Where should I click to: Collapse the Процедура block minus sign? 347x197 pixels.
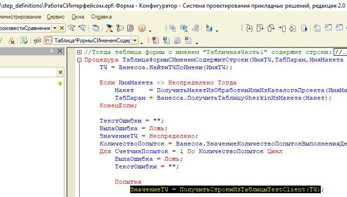79,60
